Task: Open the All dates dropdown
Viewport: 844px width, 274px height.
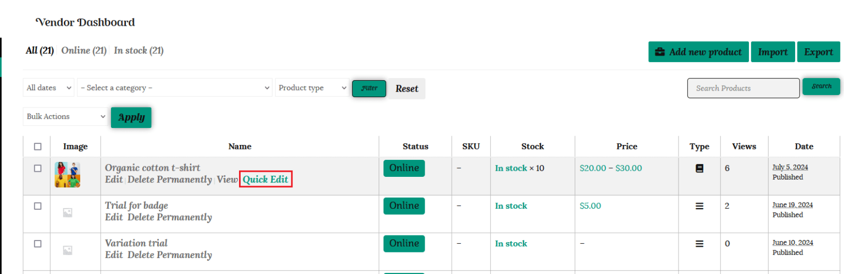Action: pos(49,88)
